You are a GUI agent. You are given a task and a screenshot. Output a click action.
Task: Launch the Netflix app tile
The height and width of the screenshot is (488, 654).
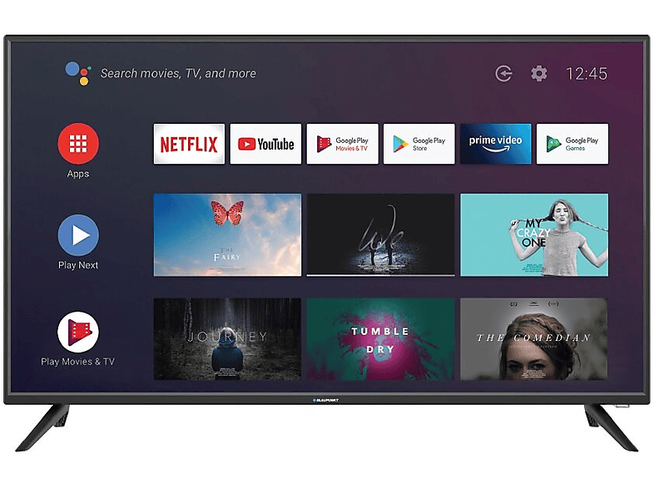pos(189,144)
